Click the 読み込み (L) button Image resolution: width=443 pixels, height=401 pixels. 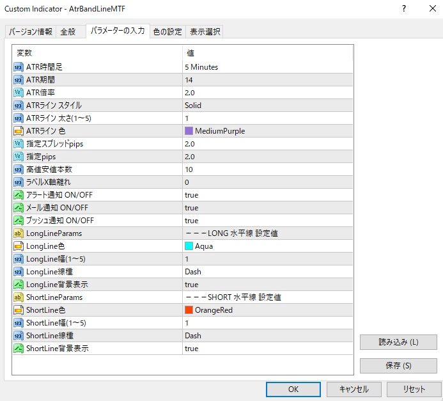[x=398, y=342]
